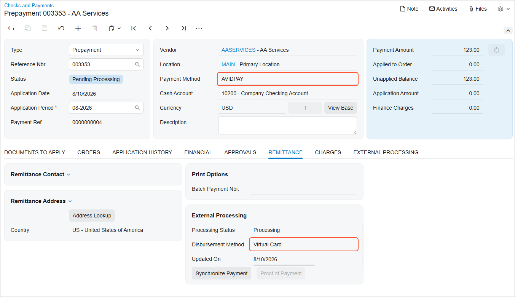Open the AASERVICES vendor link
The height and width of the screenshot is (297, 515).
coord(239,50)
